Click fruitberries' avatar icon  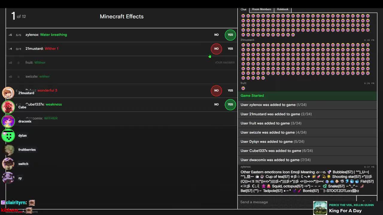click(8, 150)
